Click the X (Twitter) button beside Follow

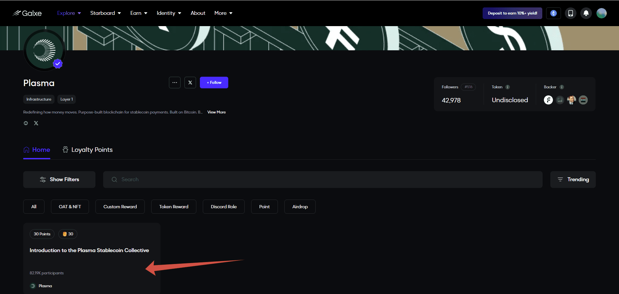point(190,83)
